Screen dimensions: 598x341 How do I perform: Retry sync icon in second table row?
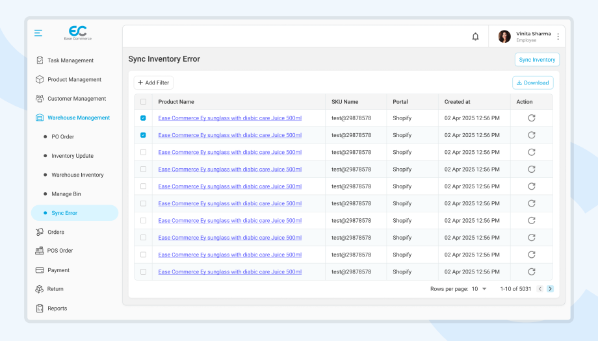point(532,135)
